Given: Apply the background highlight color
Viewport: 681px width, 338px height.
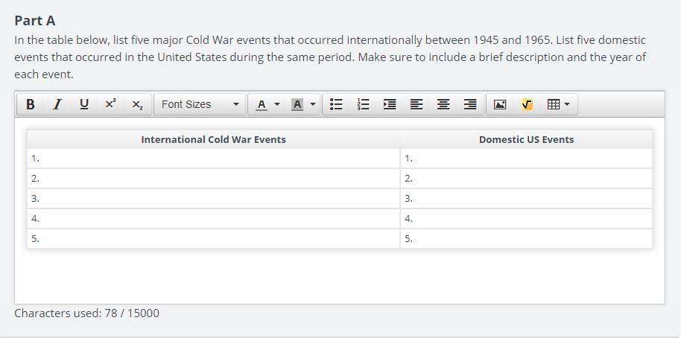Looking at the screenshot, I should pos(297,105).
